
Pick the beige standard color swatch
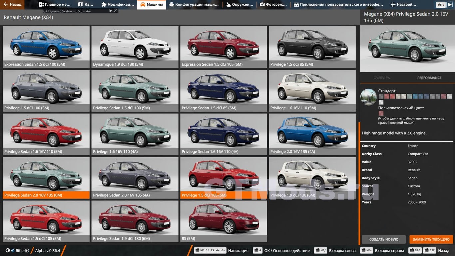pyautogui.click(x=398, y=96)
